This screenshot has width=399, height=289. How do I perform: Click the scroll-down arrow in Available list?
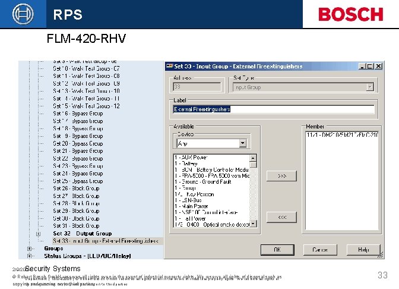coord(253,224)
